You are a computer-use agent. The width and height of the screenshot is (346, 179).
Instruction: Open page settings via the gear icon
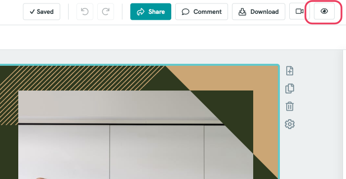point(290,124)
